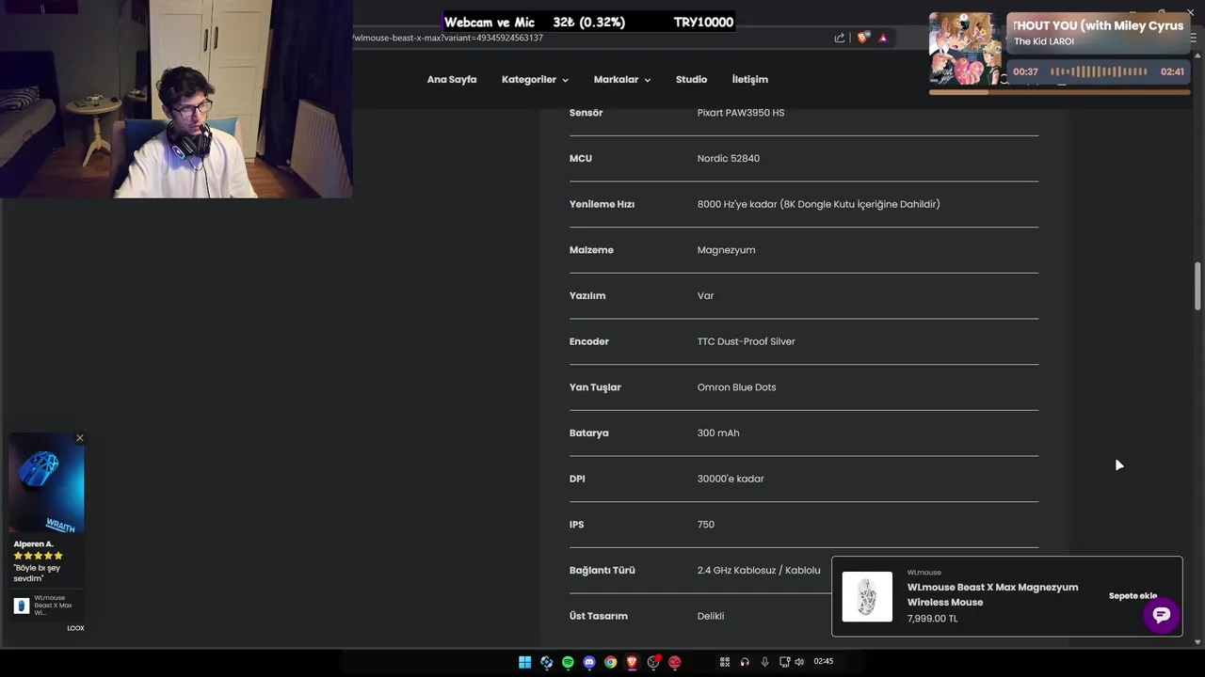
Task: Switch to Brave browser on the taskbar
Action: point(632,662)
